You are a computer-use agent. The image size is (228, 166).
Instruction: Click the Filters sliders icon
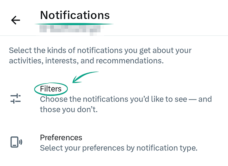[x=16, y=99]
